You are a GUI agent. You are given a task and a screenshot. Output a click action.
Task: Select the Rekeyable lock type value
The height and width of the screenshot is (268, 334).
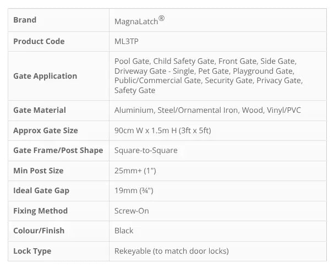[x=171, y=251]
